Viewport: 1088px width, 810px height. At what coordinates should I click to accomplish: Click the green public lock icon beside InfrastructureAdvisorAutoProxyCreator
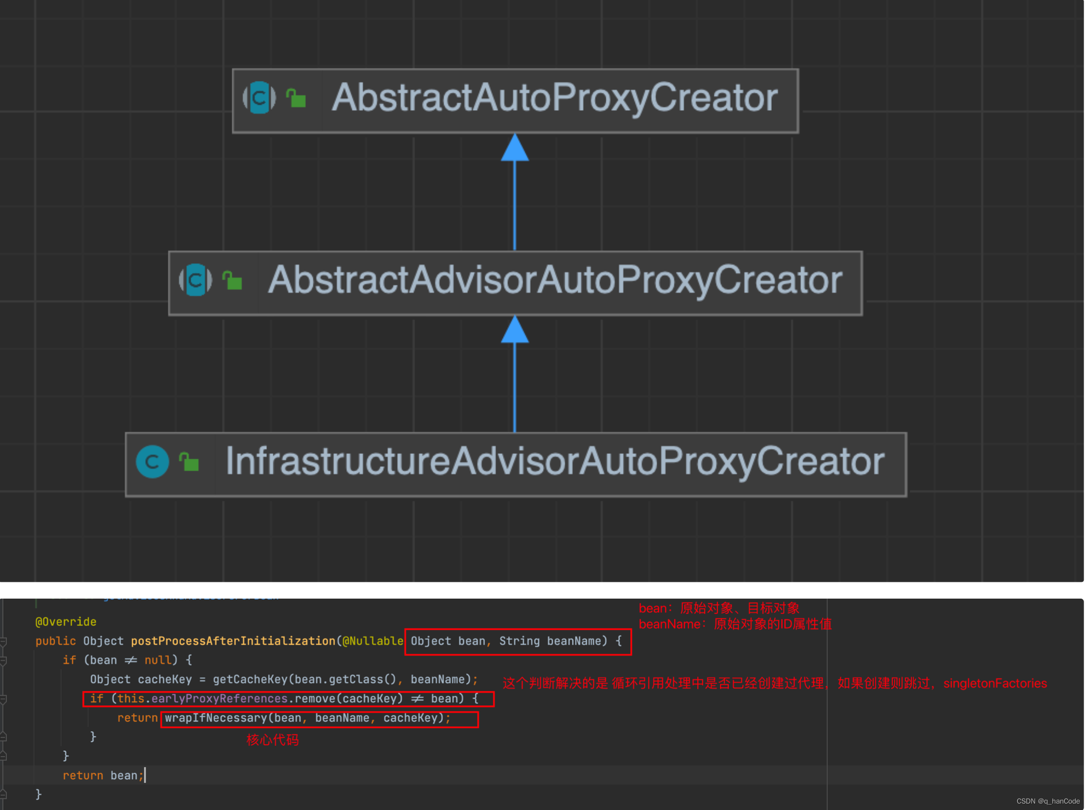189,462
